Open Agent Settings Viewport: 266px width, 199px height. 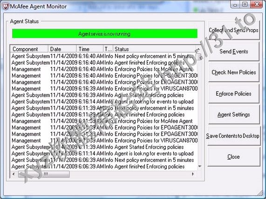point(234,115)
